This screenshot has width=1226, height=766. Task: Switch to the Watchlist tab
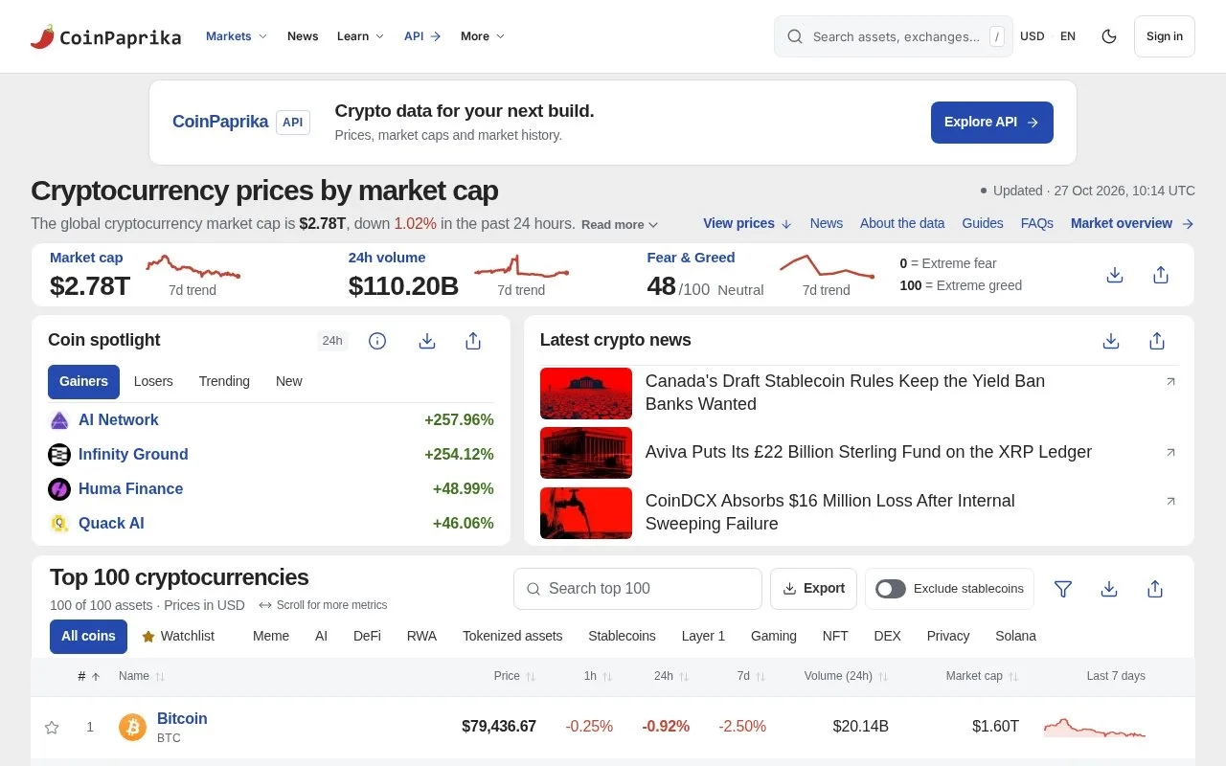click(x=178, y=636)
